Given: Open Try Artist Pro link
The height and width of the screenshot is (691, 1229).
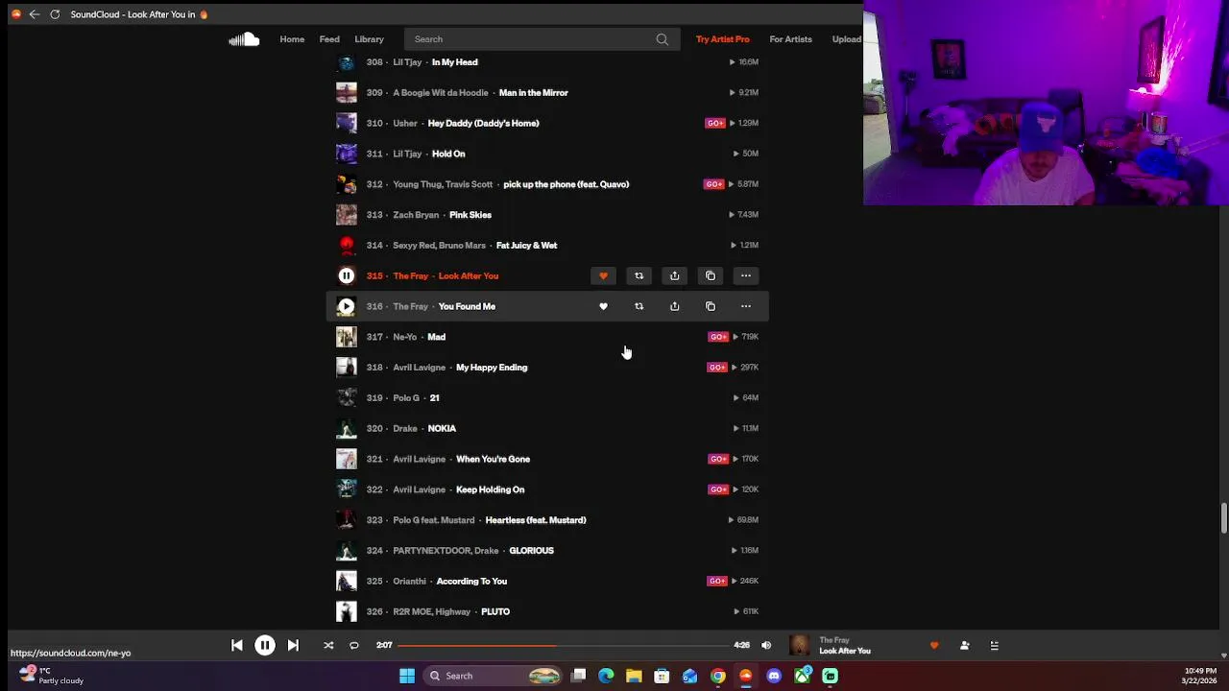Looking at the screenshot, I should click(722, 39).
